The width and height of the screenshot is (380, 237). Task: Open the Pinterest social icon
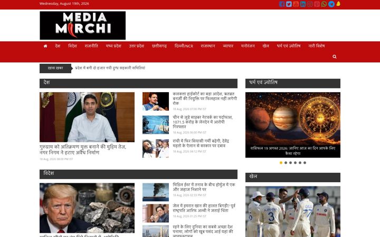pyautogui.click(x=317, y=4)
